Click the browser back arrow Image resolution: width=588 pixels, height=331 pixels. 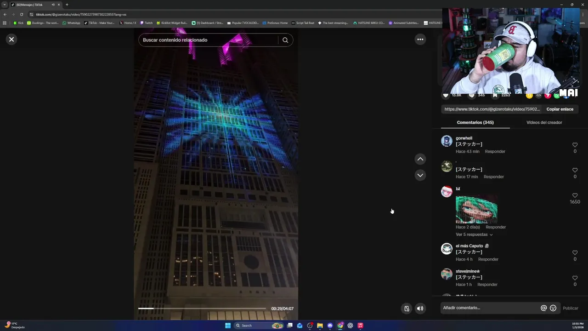5,14
